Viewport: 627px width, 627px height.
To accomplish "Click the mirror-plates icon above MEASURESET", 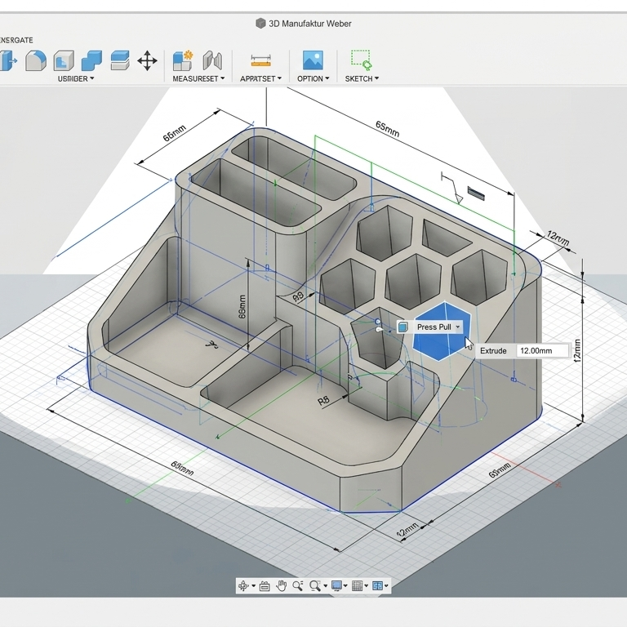I will tap(212, 60).
